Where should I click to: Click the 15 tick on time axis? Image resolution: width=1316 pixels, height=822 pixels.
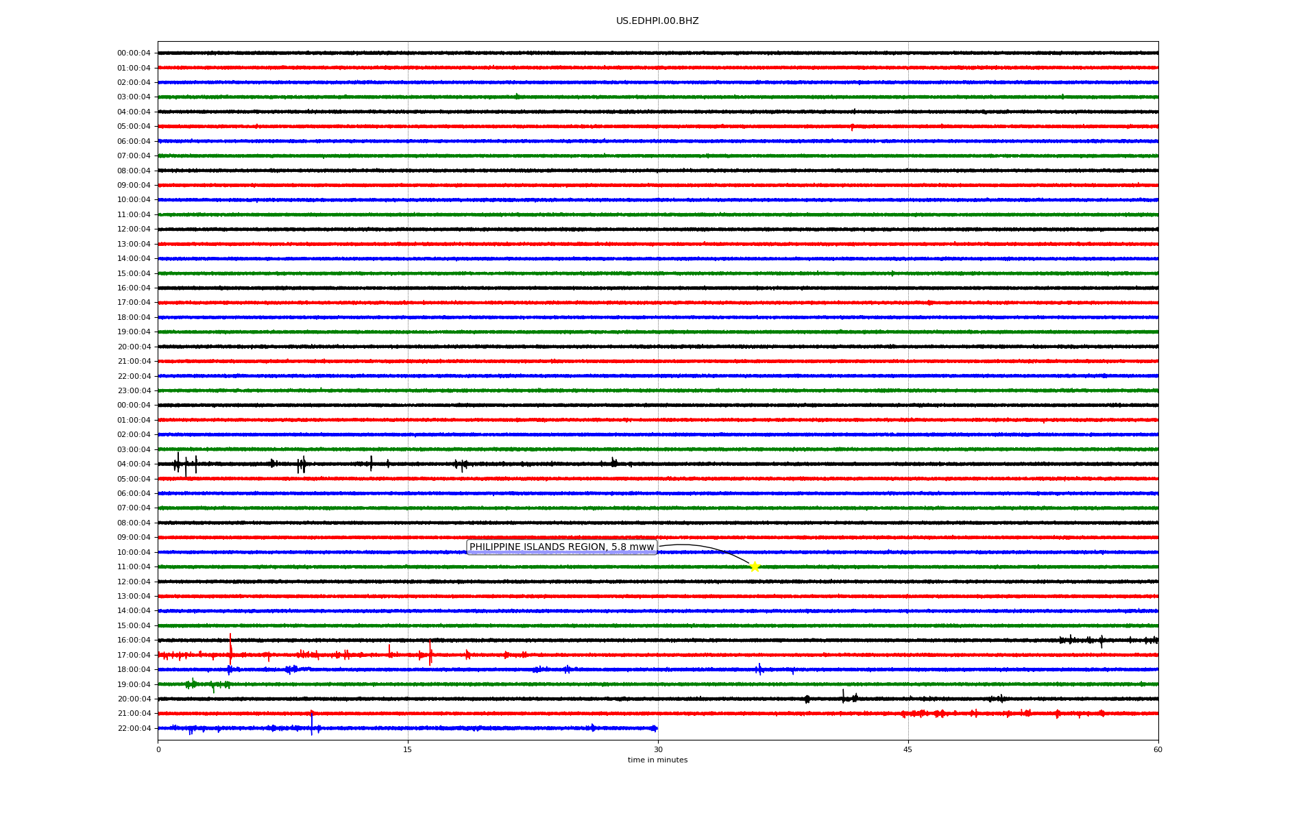pos(408,749)
